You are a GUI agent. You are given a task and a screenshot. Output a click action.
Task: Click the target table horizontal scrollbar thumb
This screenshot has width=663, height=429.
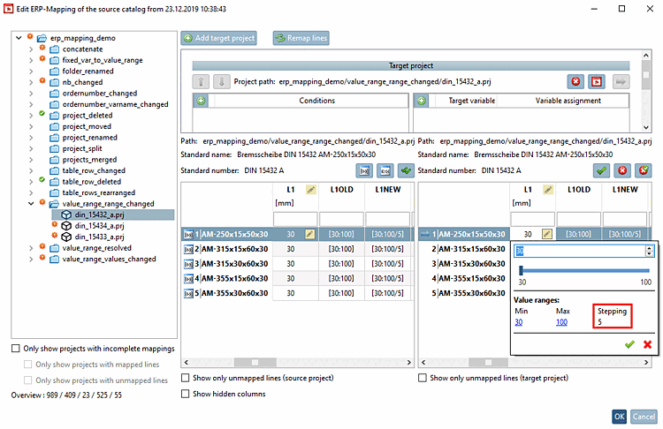click(x=488, y=362)
